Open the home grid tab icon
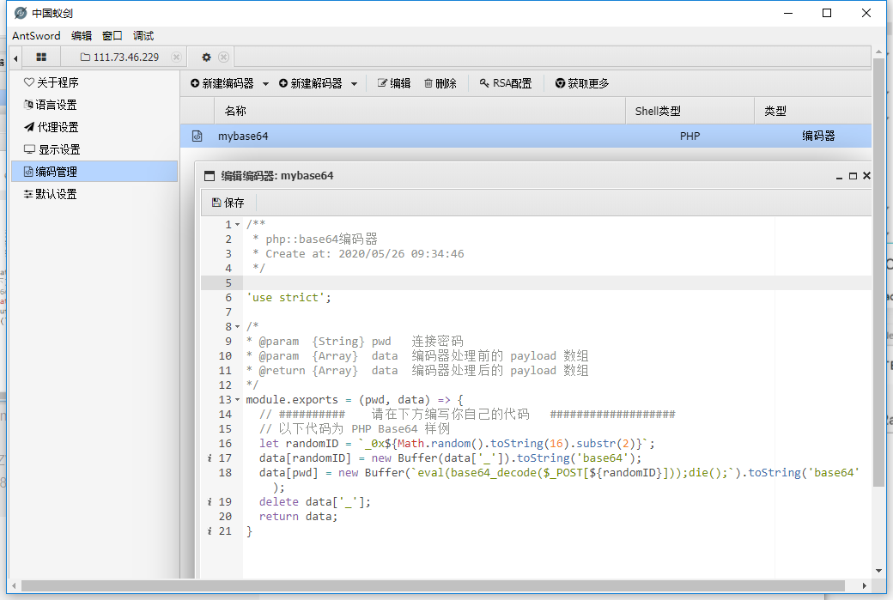 (x=41, y=57)
